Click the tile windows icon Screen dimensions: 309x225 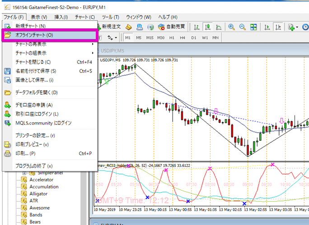point(253,27)
